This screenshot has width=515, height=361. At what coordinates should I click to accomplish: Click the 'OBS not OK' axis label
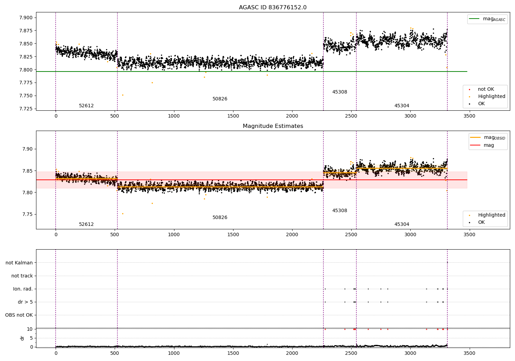[x=19, y=315]
